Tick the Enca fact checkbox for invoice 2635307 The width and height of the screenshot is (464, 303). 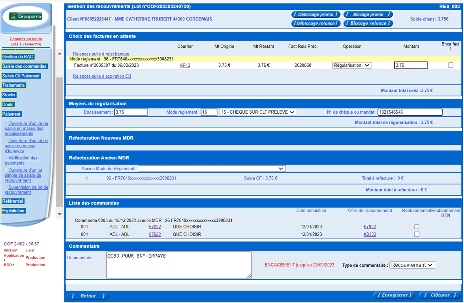(x=451, y=65)
